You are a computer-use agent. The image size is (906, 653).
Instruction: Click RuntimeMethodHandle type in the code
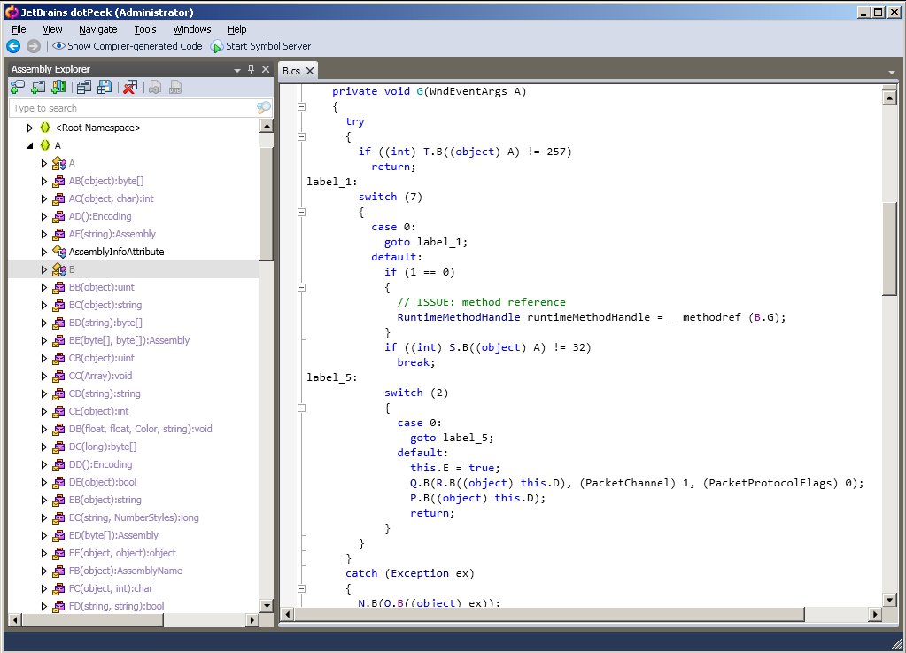pos(458,317)
